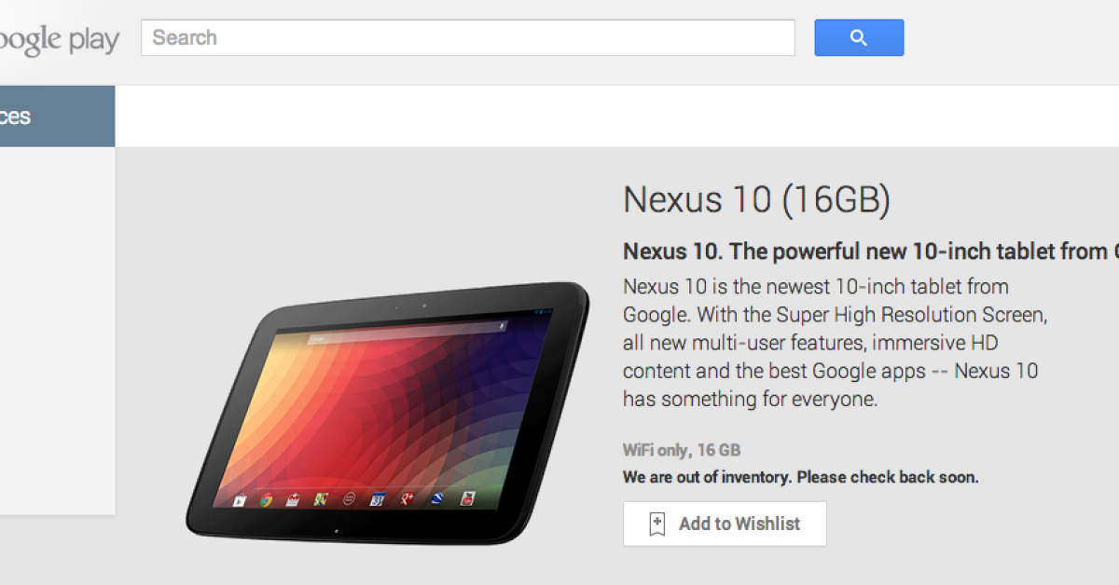Click the Google search bar on tablet screen
The width and height of the screenshot is (1119, 585).
point(408,332)
